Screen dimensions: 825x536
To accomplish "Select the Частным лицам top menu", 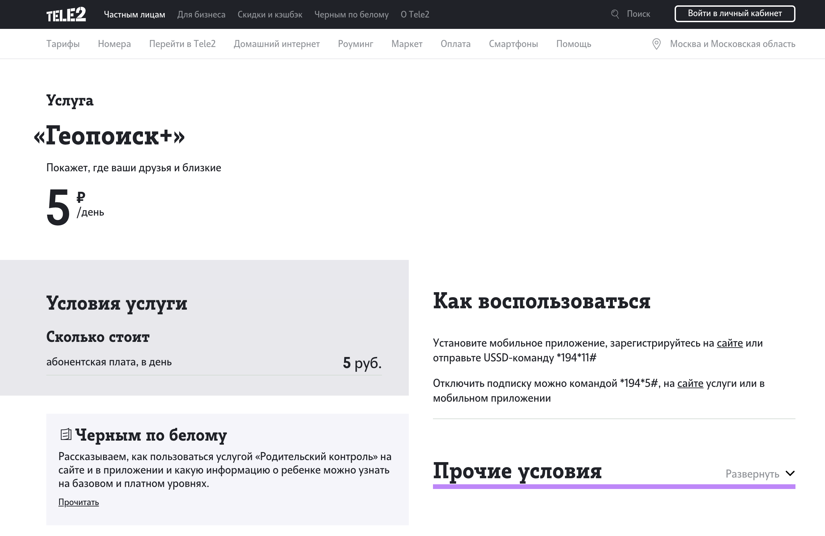I will click(x=135, y=14).
